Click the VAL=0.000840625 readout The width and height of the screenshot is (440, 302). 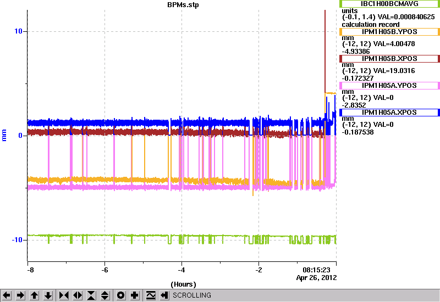click(x=406, y=17)
